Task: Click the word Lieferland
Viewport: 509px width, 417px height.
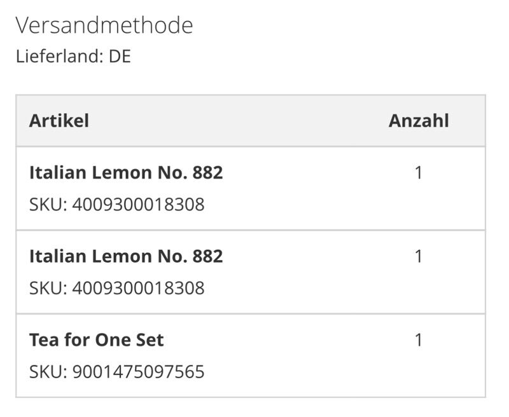Action: [57, 56]
